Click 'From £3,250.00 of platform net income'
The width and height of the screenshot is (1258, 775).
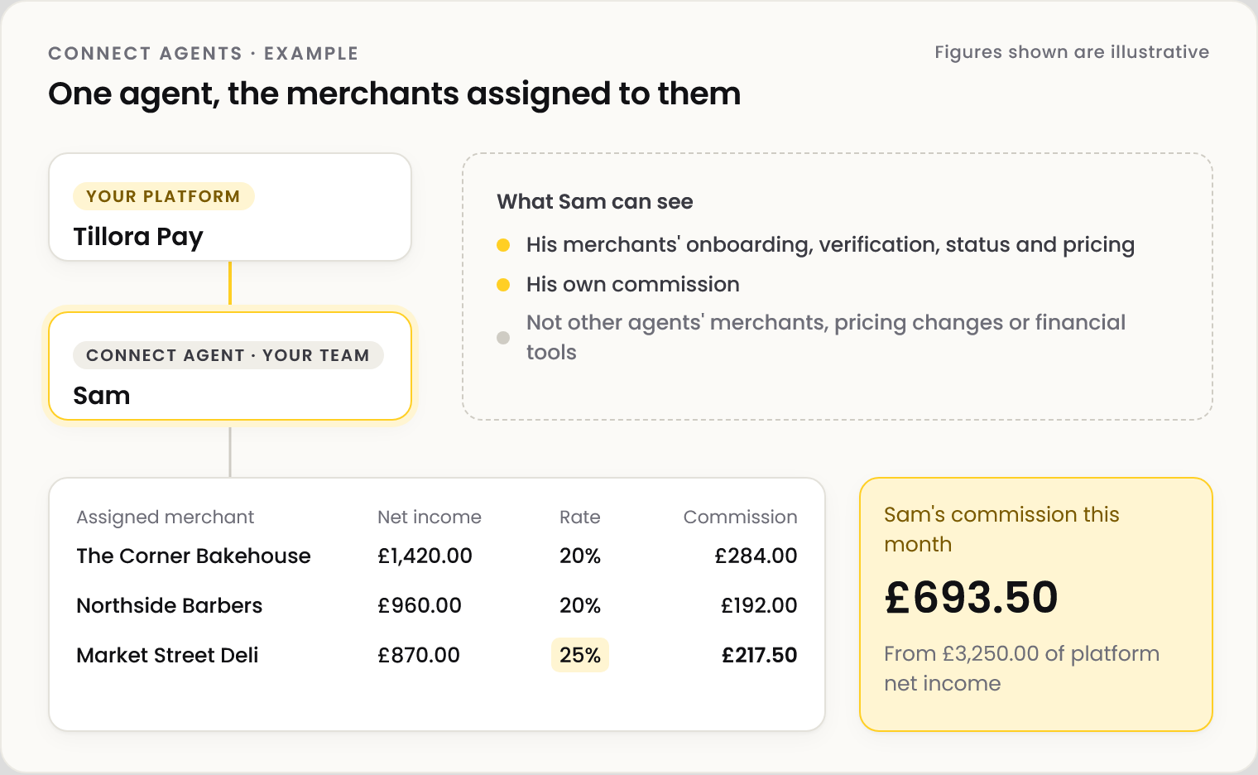coord(1021,669)
